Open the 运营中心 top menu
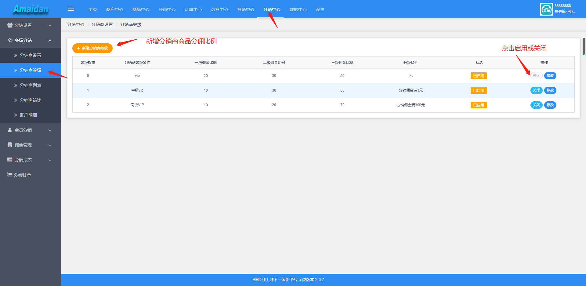The height and width of the screenshot is (286, 586). click(220, 9)
